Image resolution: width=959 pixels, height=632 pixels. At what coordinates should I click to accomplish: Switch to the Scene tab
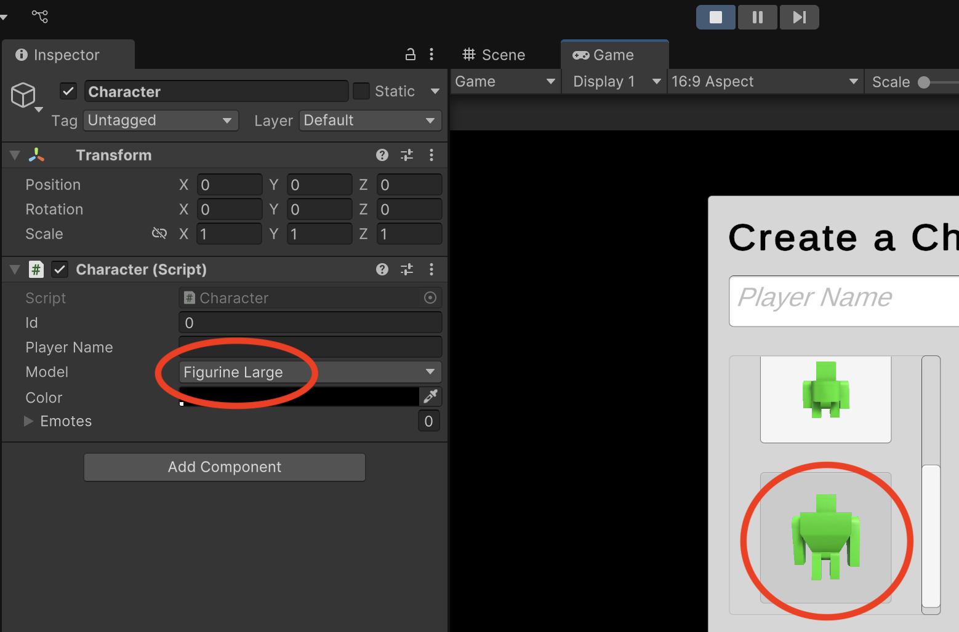[494, 55]
